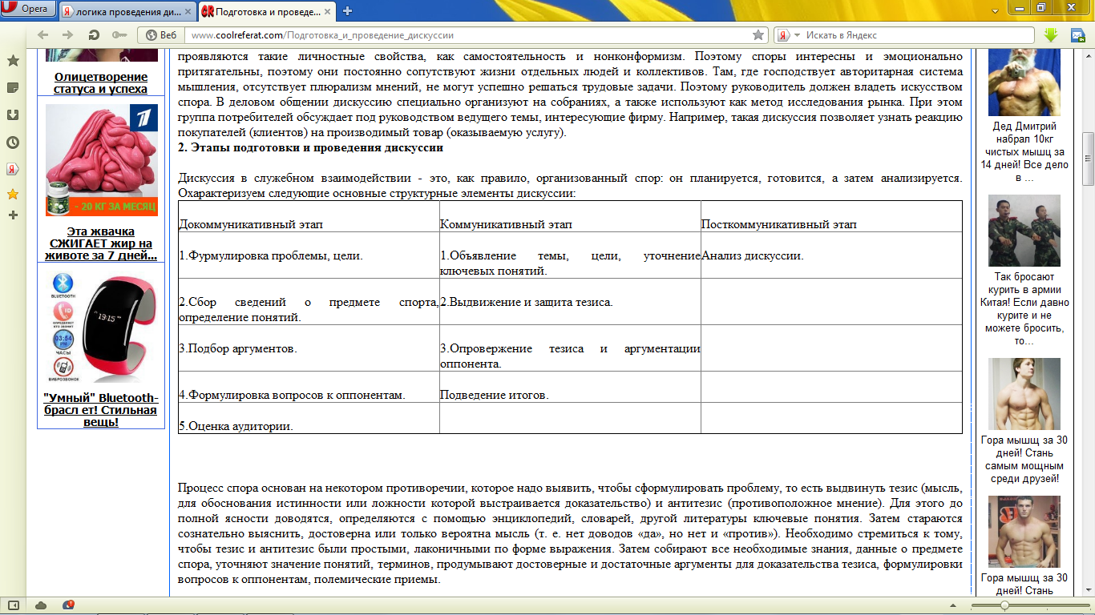Open a new tab with the plus button
The image size is (1095, 615).
click(347, 10)
